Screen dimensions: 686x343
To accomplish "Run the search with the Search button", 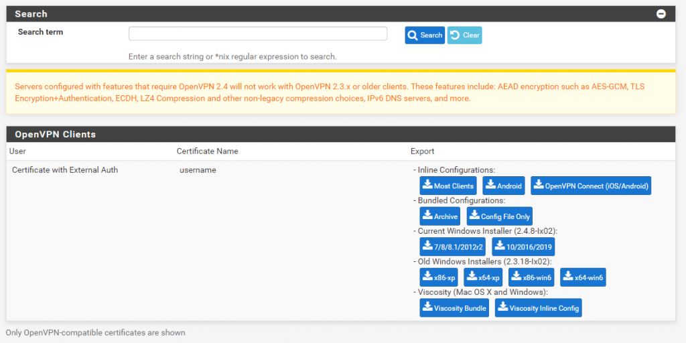I will tap(425, 36).
